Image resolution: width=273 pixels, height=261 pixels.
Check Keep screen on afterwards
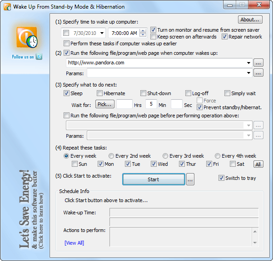[153, 37]
